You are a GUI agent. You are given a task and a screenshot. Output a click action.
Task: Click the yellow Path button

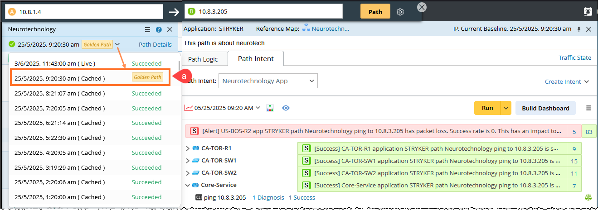375,12
